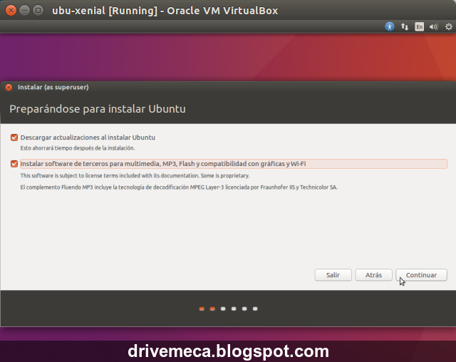Close the Instalar installer dialog
Screen dimensions: 456x362
[x=9, y=87]
